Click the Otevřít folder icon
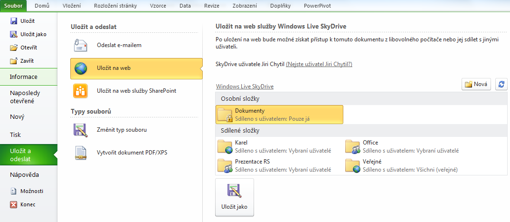510x222 pixels. pyautogui.click(x=14, y=48)
